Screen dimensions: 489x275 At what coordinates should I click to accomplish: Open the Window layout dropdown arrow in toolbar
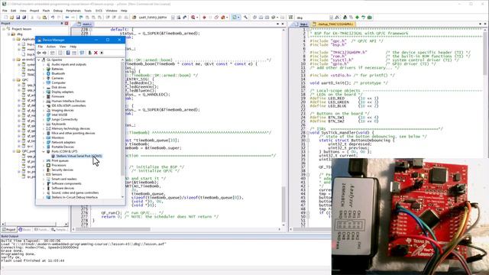[238, 18]
